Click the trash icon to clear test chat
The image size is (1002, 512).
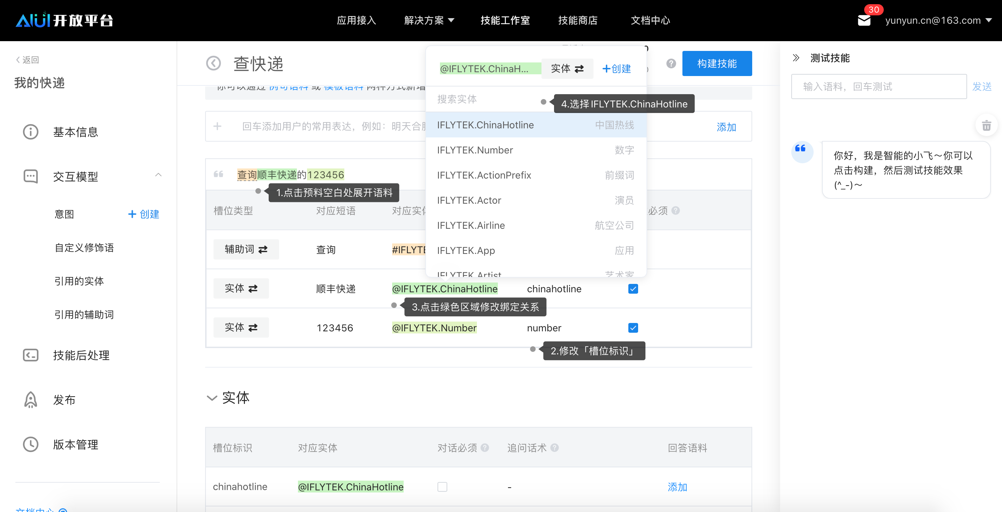(x=986, y=126)
